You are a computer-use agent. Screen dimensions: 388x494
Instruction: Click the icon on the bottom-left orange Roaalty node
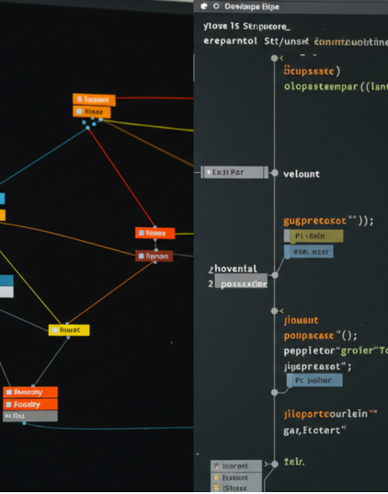click(9, 404)
